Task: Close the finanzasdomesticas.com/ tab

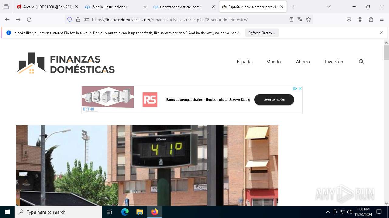Action: [213, 7]
